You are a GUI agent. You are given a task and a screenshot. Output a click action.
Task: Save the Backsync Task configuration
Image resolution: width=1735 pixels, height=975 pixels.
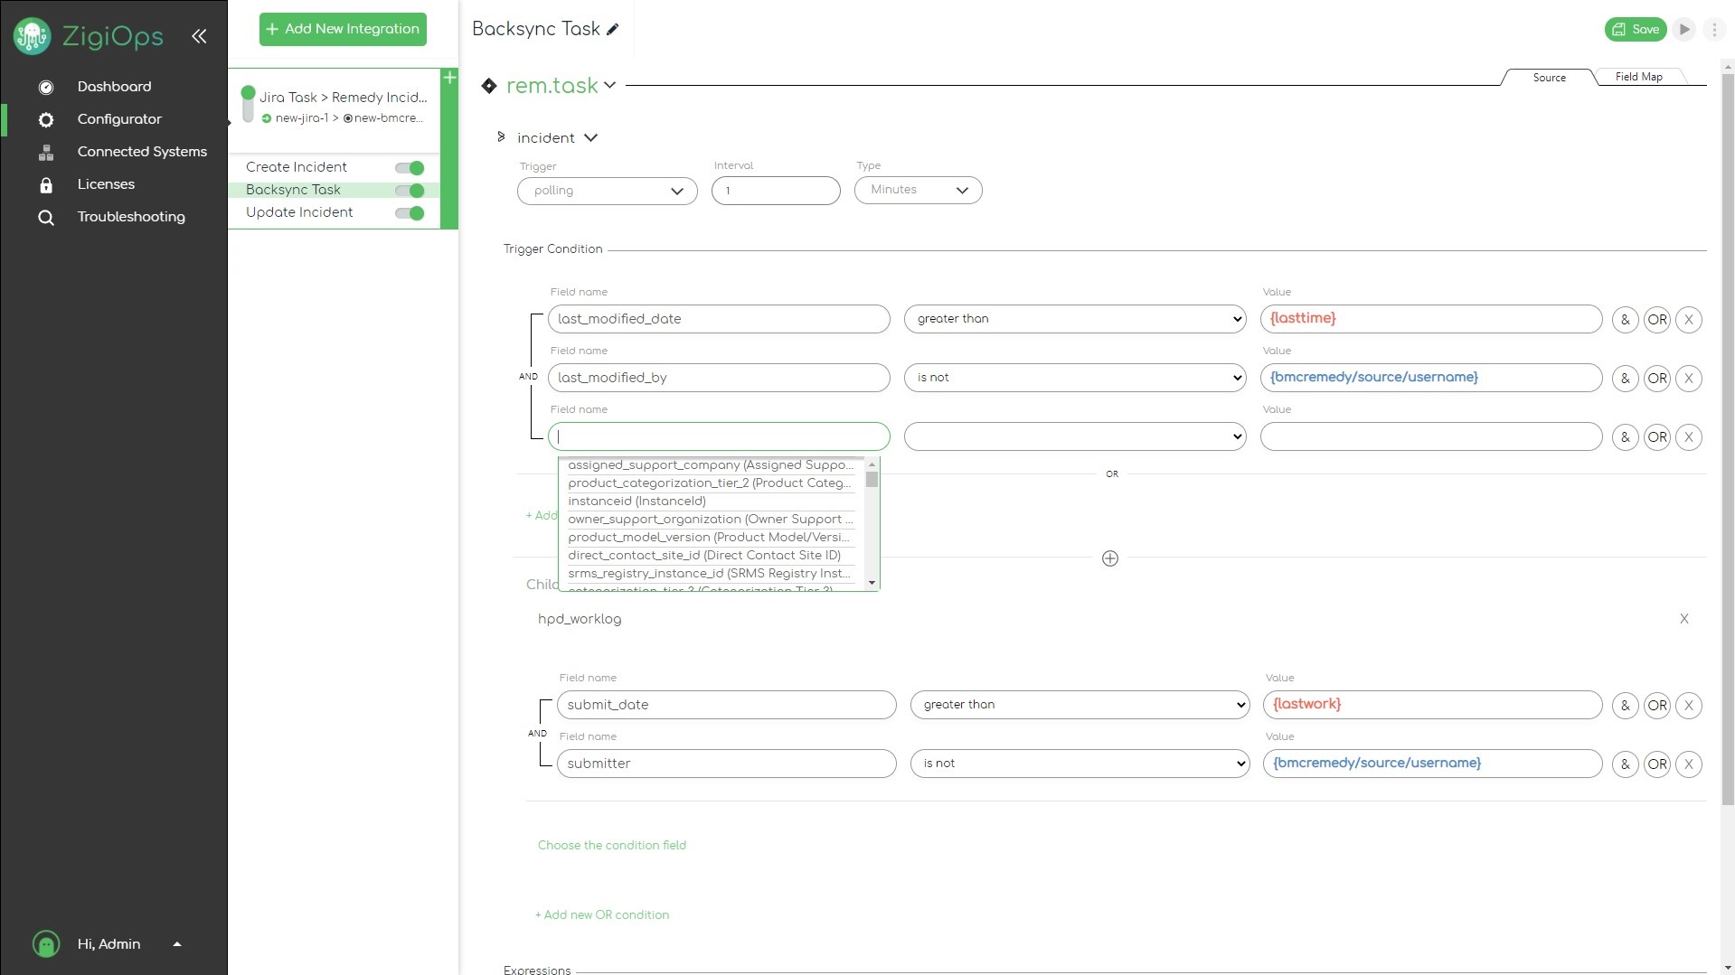tap(1635, 29)
